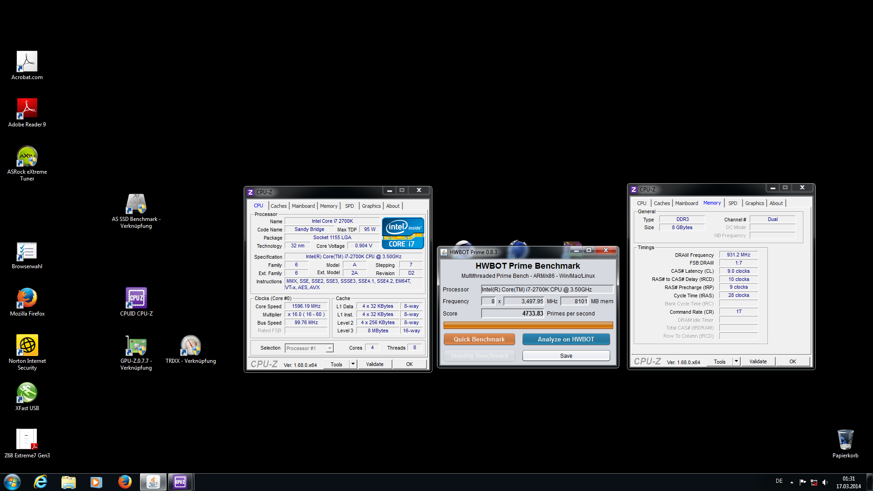Open Norton Internet Security icon
This screenshot has width=873, height=491.
click(x=27, y=352)
